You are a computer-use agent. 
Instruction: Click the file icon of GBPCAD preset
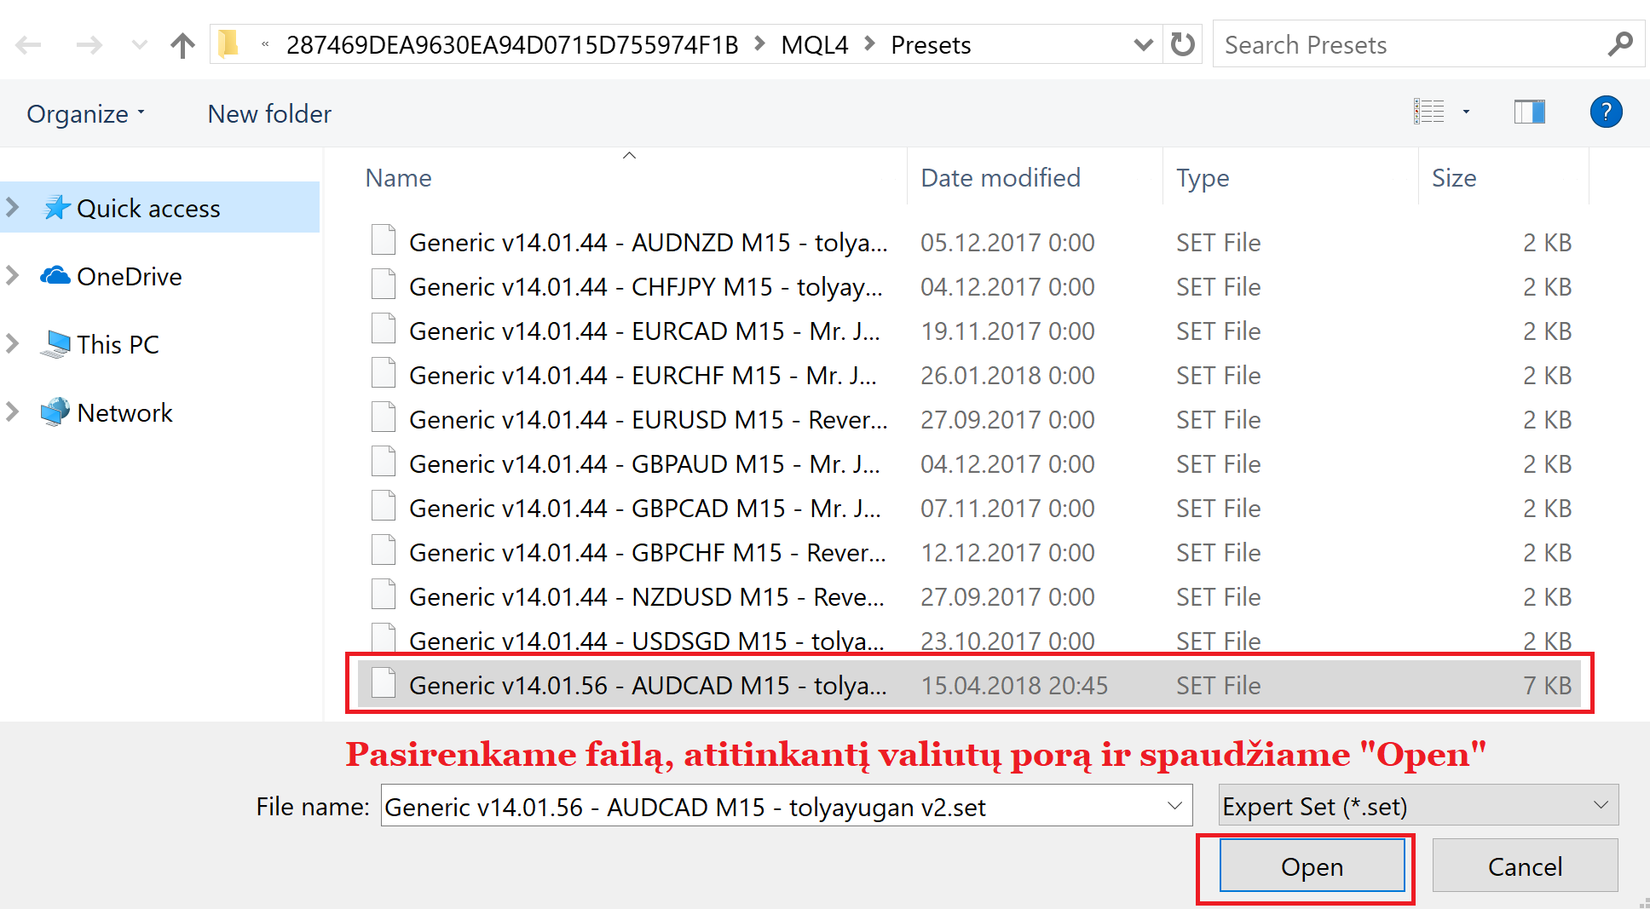click(384, 506)
